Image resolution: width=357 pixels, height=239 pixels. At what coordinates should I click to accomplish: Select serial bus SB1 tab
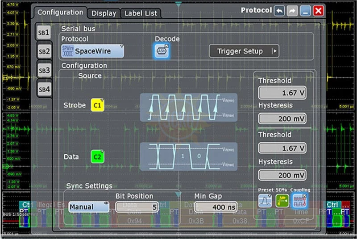(44, 33)
